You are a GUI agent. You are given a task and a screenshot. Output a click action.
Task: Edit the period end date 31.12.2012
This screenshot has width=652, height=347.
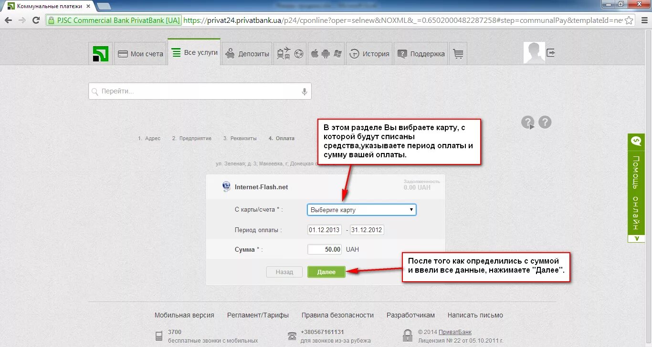point(367,230)
